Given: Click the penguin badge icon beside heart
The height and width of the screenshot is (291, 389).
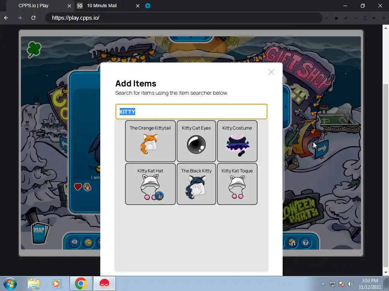Looking at the screenshot, I should coord(87,187).
